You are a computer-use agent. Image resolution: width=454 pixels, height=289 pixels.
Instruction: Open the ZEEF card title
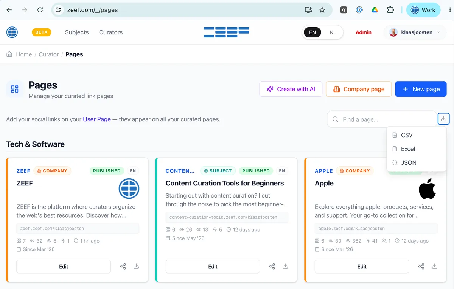pos(25,183)
